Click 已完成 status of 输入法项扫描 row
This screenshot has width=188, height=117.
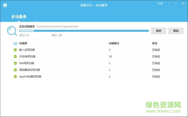point(156,50)
